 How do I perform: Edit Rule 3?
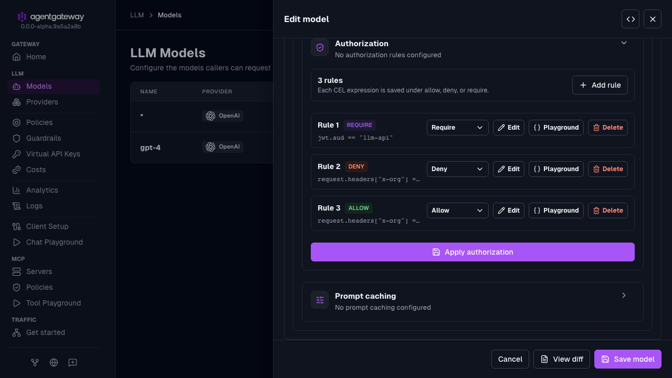coord(509,211)
